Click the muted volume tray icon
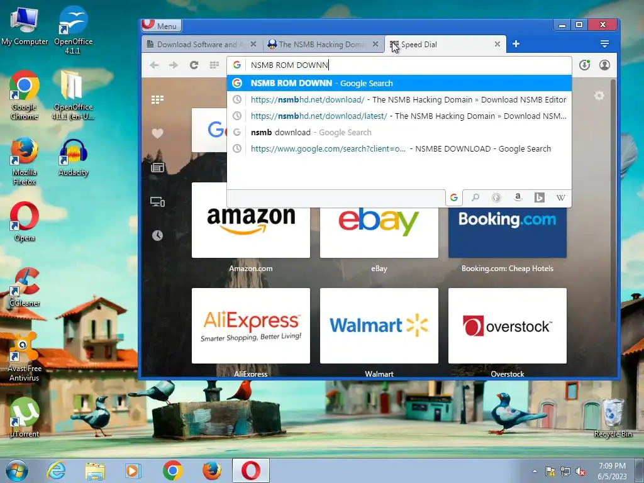 coord(580,471)
